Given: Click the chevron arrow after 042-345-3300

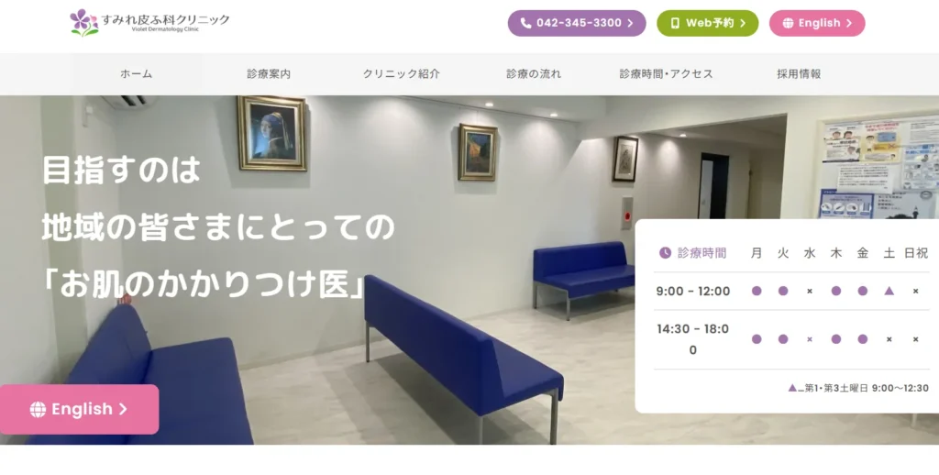Looking at the screenshot, I should 630,23.
